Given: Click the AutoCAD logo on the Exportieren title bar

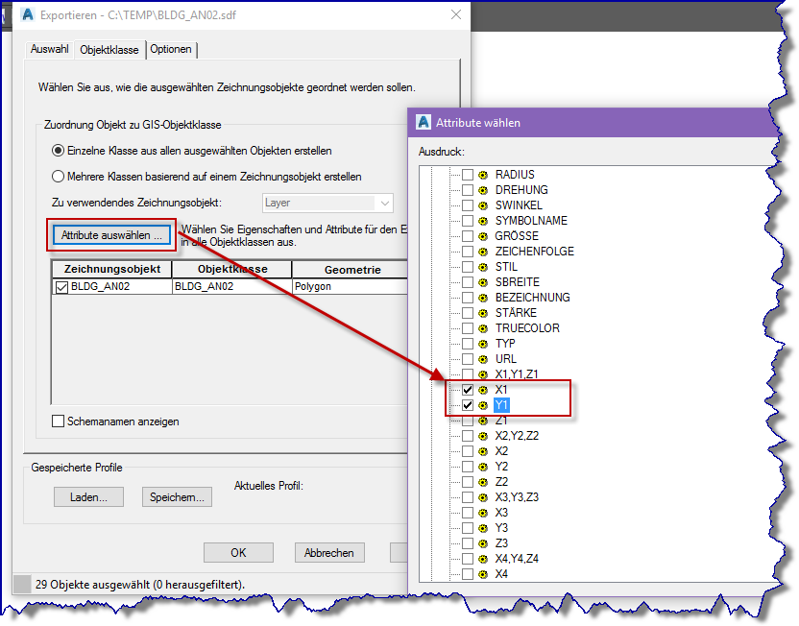Looking at the screenshot, I should 25,15.
